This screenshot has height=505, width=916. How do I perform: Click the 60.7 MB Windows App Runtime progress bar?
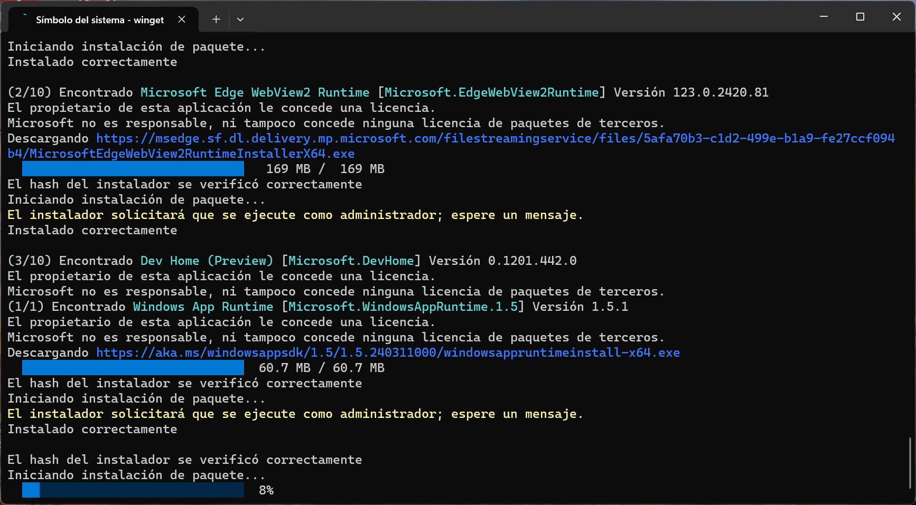132,368
